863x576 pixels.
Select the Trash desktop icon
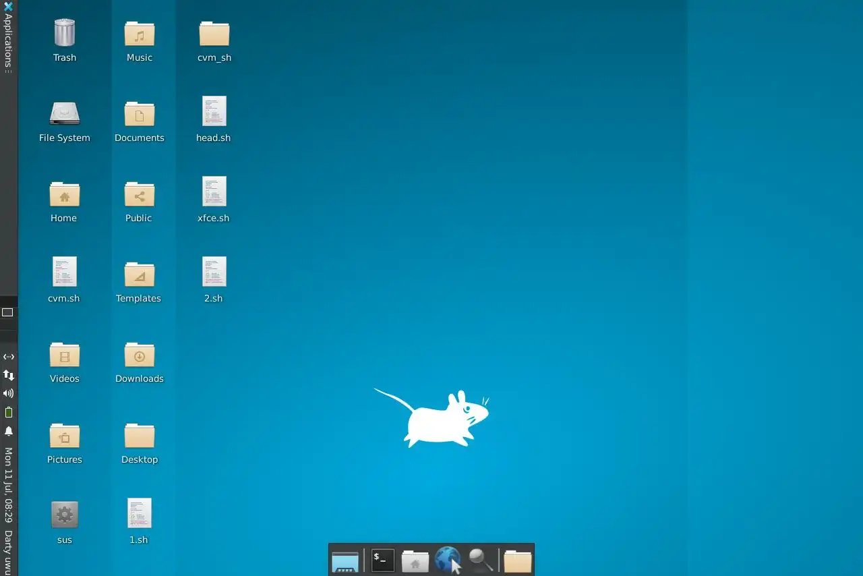[x=65, y=33]
